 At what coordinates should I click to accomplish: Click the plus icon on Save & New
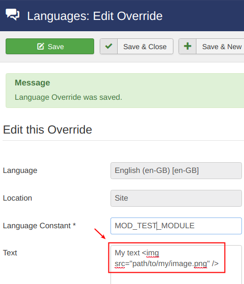pos(188,46)
